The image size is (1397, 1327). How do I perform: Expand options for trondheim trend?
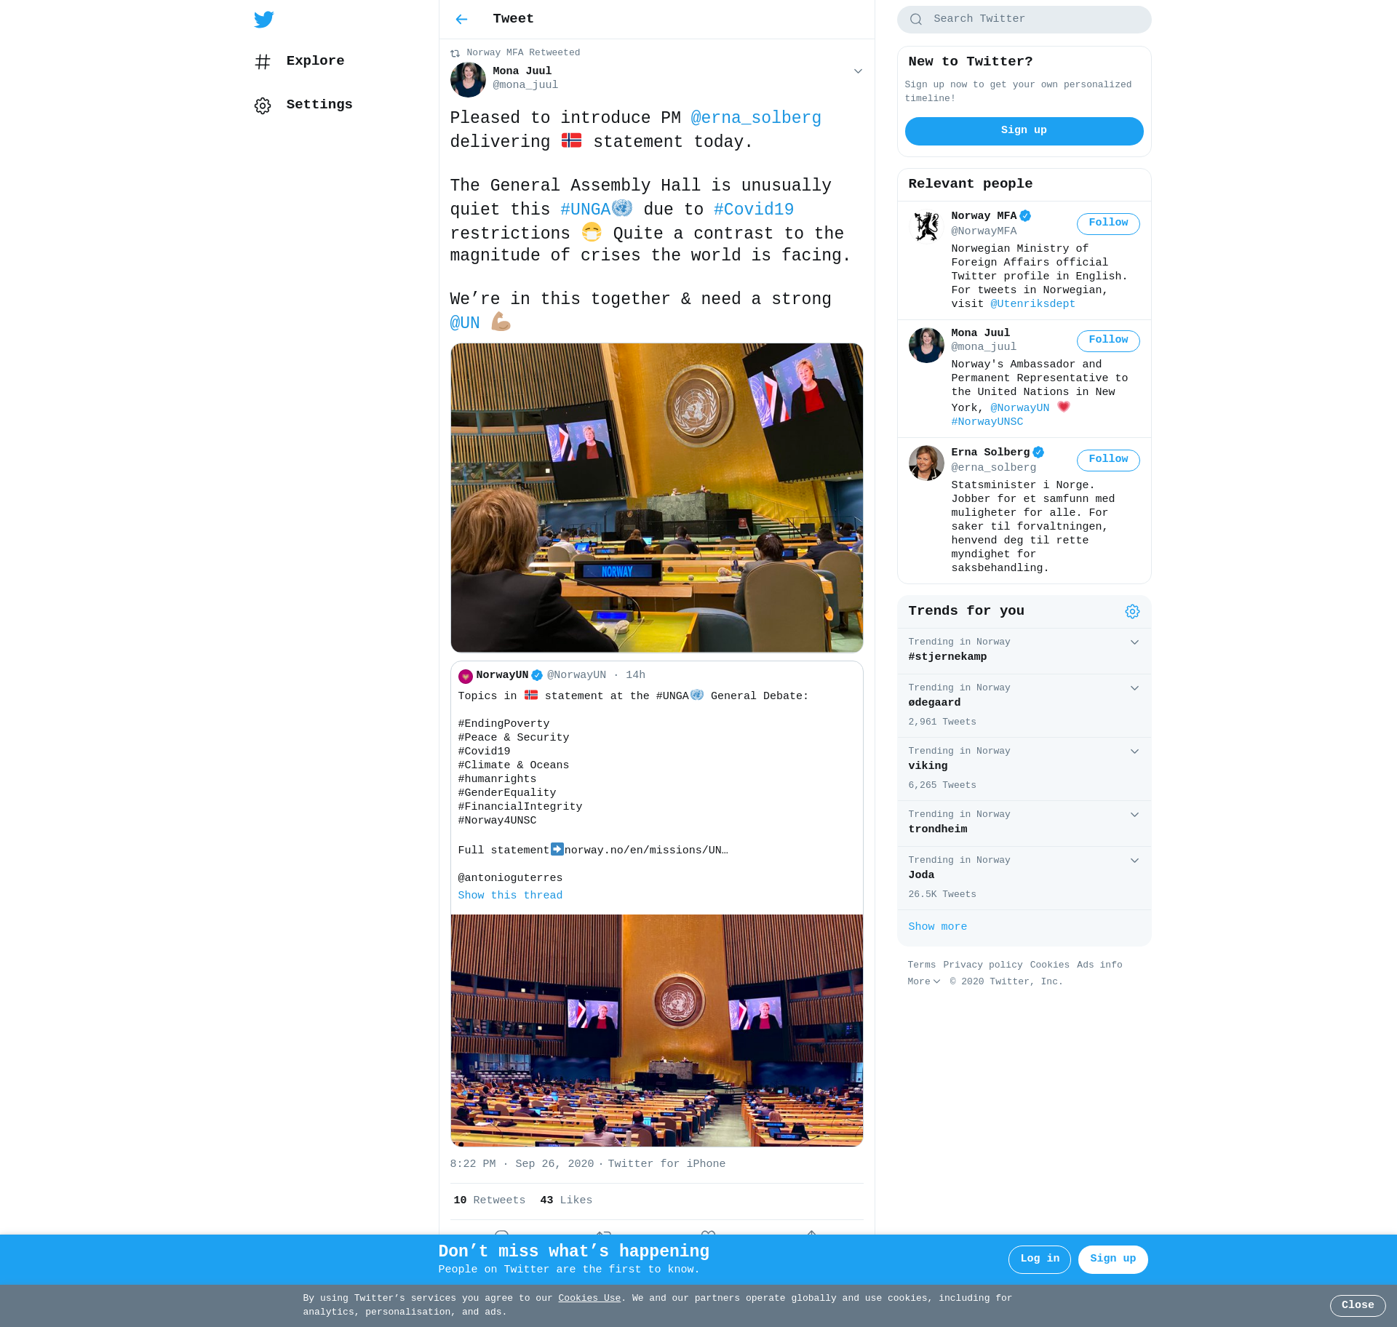[x=1134, y=815]
